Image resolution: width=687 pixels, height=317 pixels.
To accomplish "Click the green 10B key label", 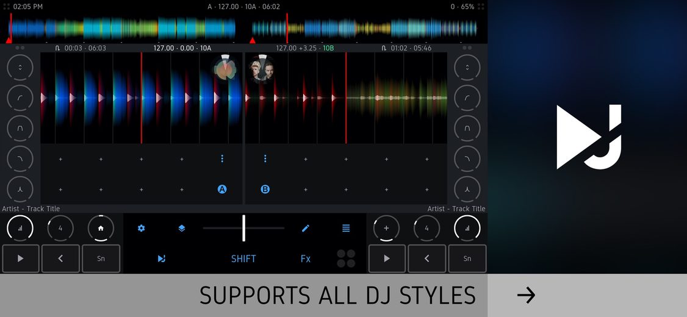I will pos(328,48).
